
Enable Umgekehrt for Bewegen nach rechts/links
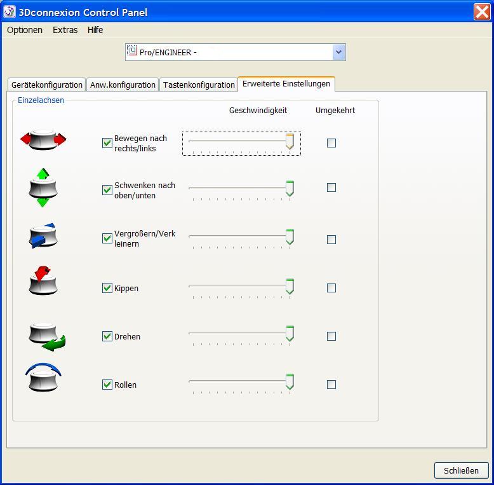tap(331, 143)
